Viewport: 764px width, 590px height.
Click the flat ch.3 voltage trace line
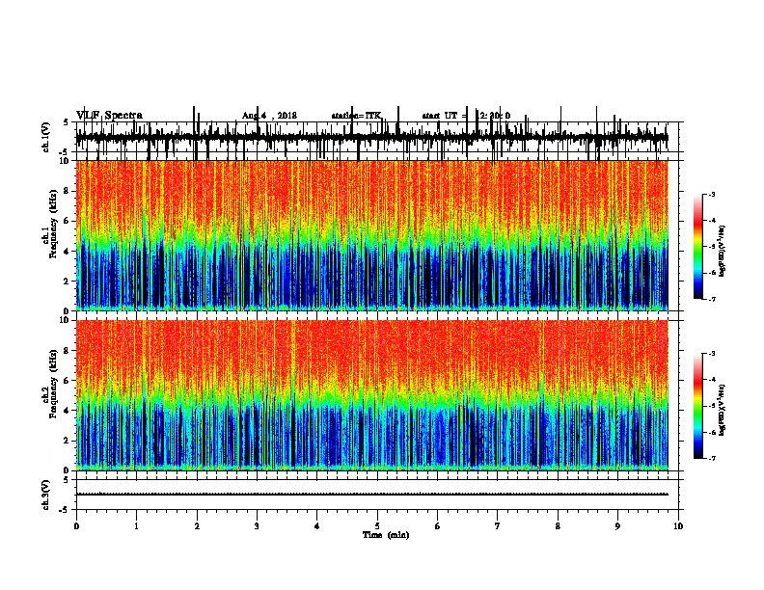[371, 495]
